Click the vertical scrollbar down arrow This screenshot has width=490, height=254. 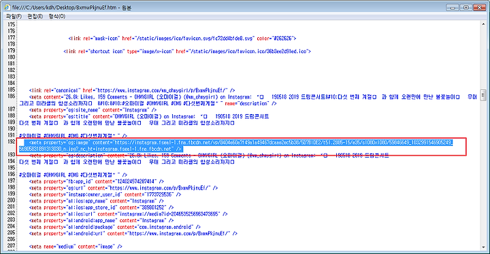pyautogui.click(x=483, y=247)
